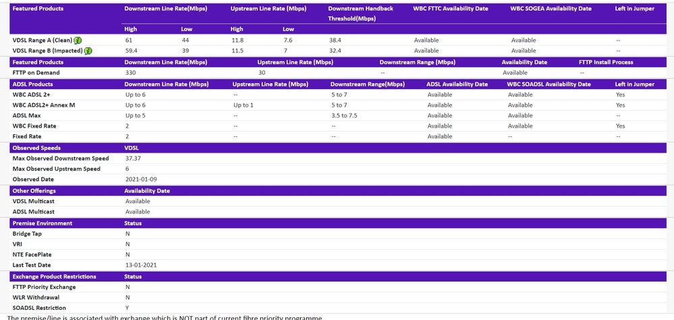Viewport: 674px width, 320px height.
Task: Select the ADSL Max row label
Action: [x=27, y=115]
